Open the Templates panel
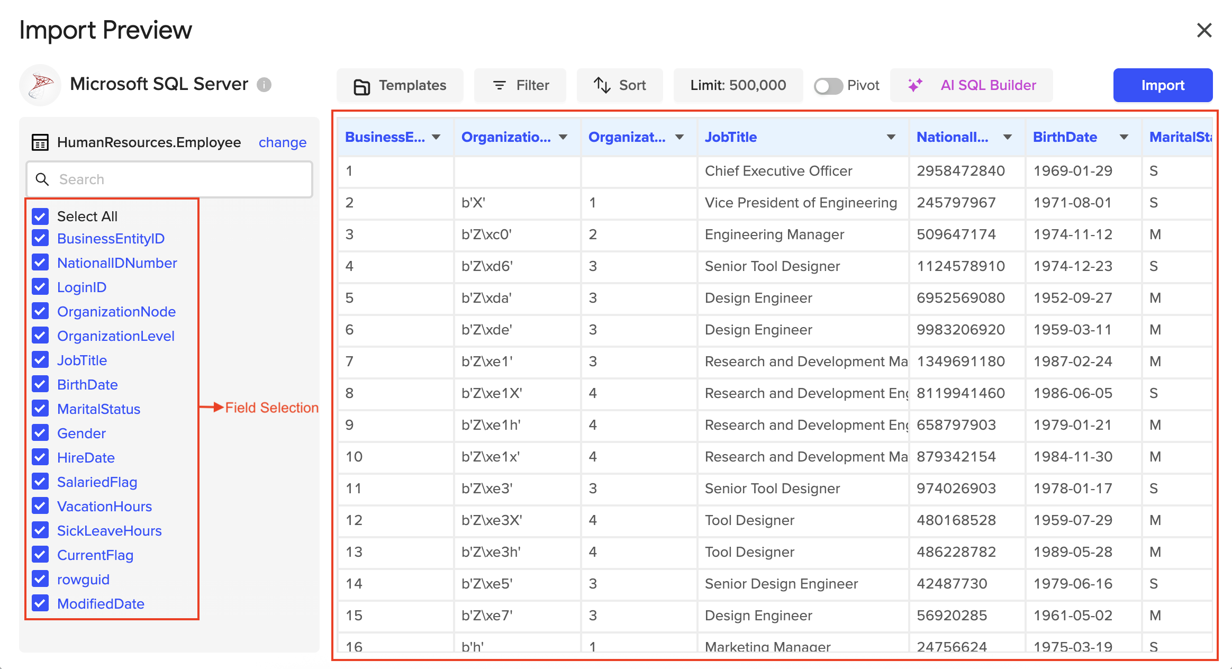The height and width of the screenshot is (669, 1232). point(400,85)
